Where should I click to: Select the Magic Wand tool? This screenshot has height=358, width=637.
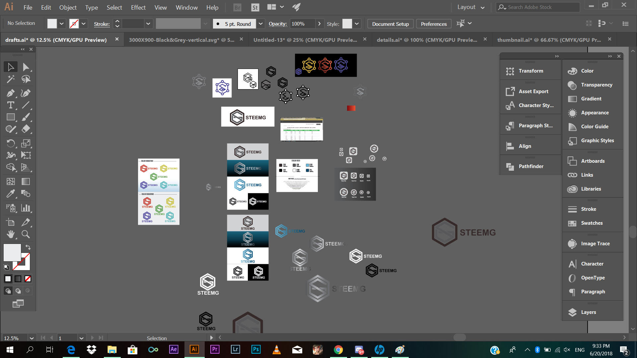11,79
